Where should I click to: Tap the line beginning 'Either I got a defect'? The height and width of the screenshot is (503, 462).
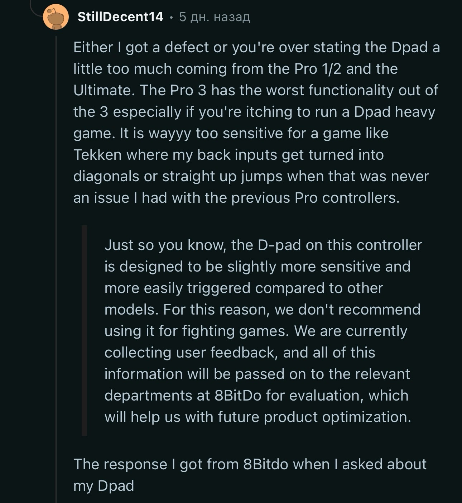pyautogui.click(x=256, y=48)
